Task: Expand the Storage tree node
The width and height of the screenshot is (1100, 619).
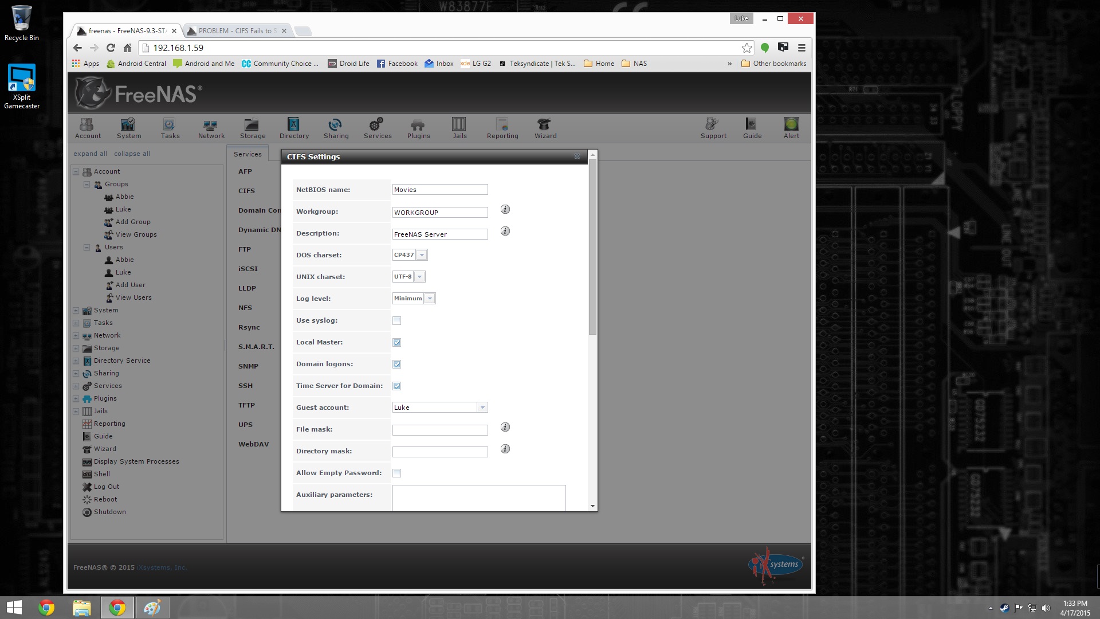Action: [76, 348]
